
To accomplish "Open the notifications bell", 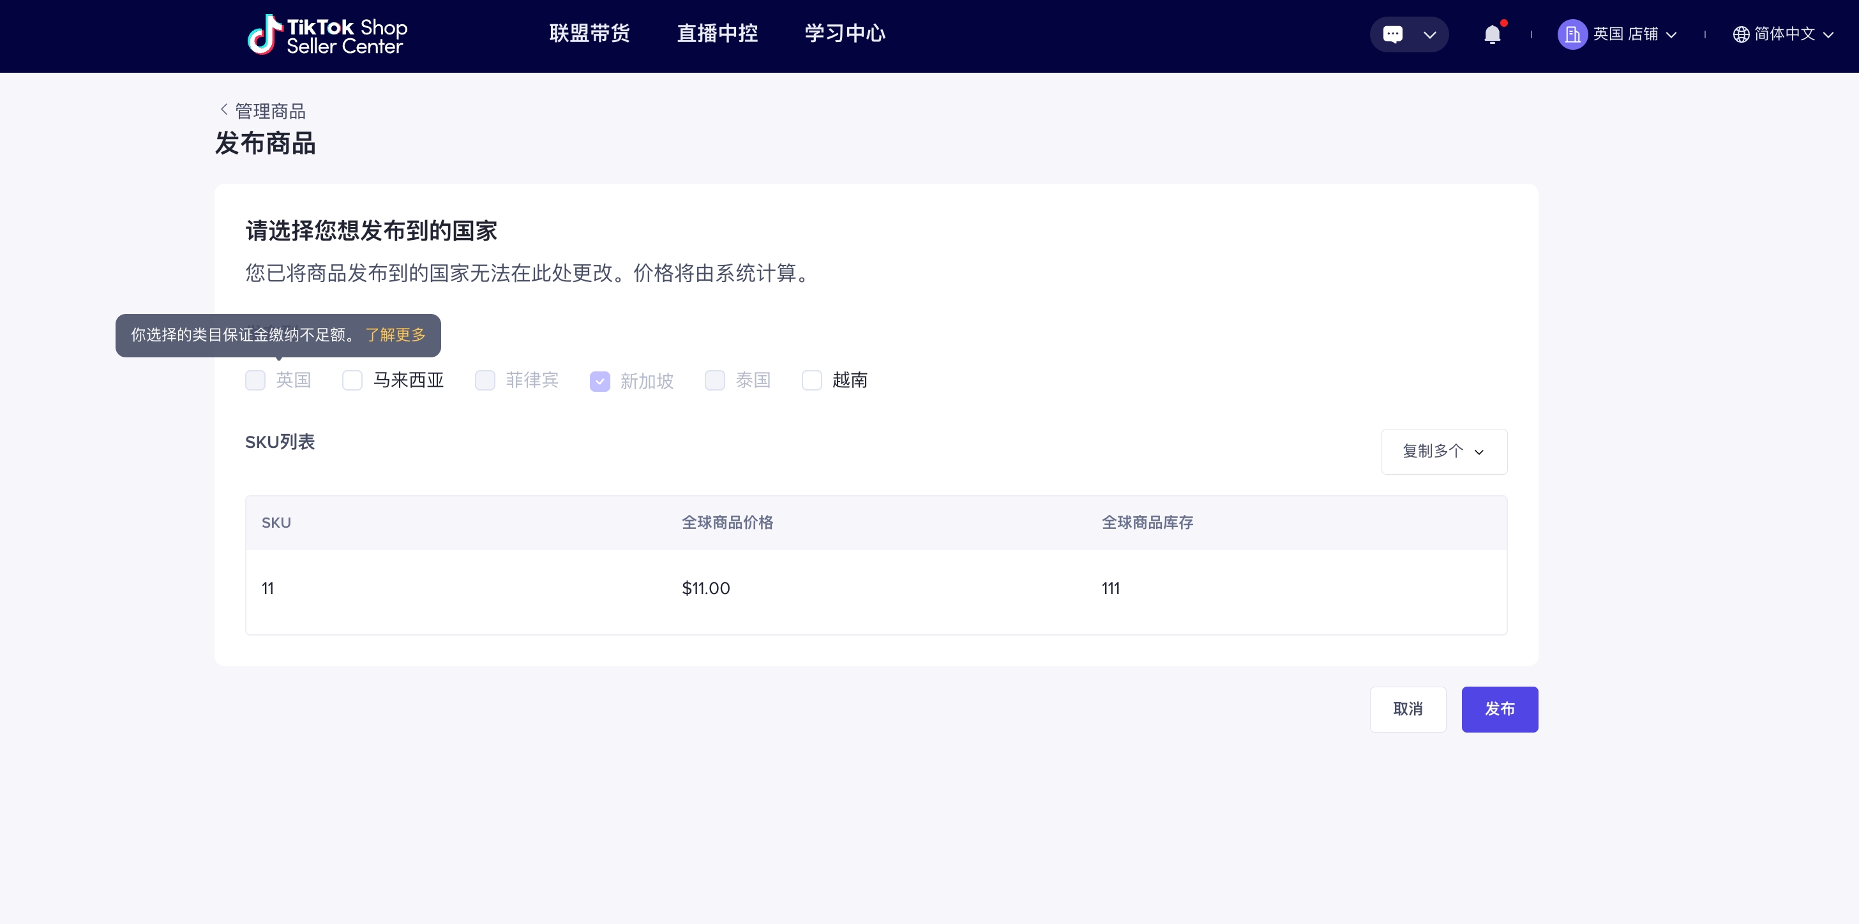I will pos(1492,34).
